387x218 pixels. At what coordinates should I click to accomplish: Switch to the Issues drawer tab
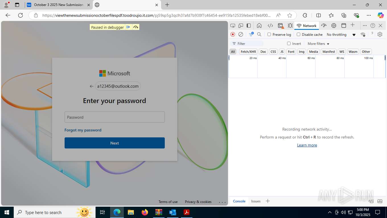[256, 201]
